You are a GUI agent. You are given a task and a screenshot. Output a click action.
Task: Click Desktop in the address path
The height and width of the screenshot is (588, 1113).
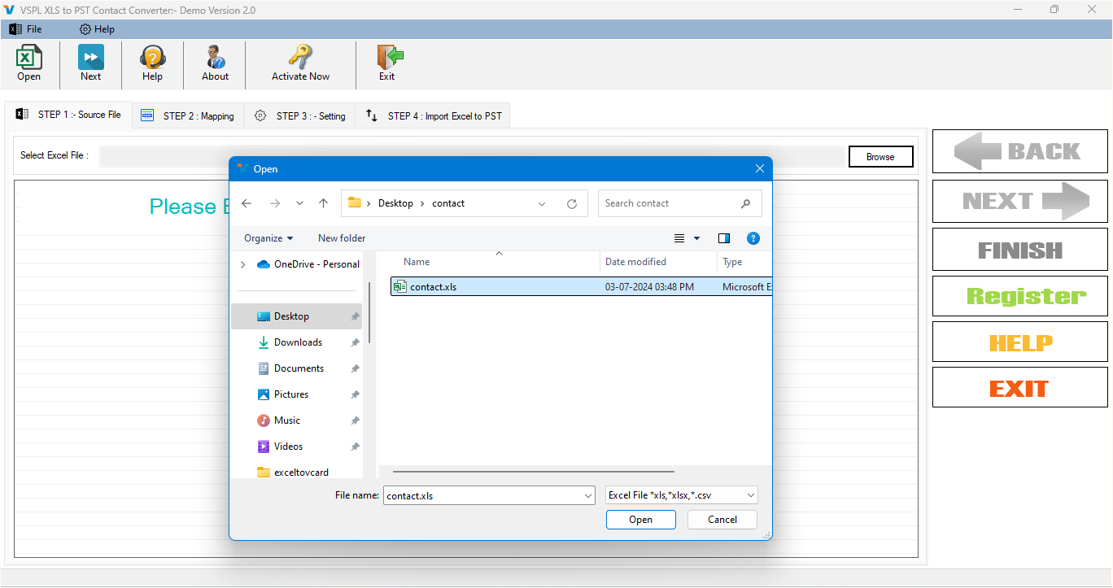point(395,203)
